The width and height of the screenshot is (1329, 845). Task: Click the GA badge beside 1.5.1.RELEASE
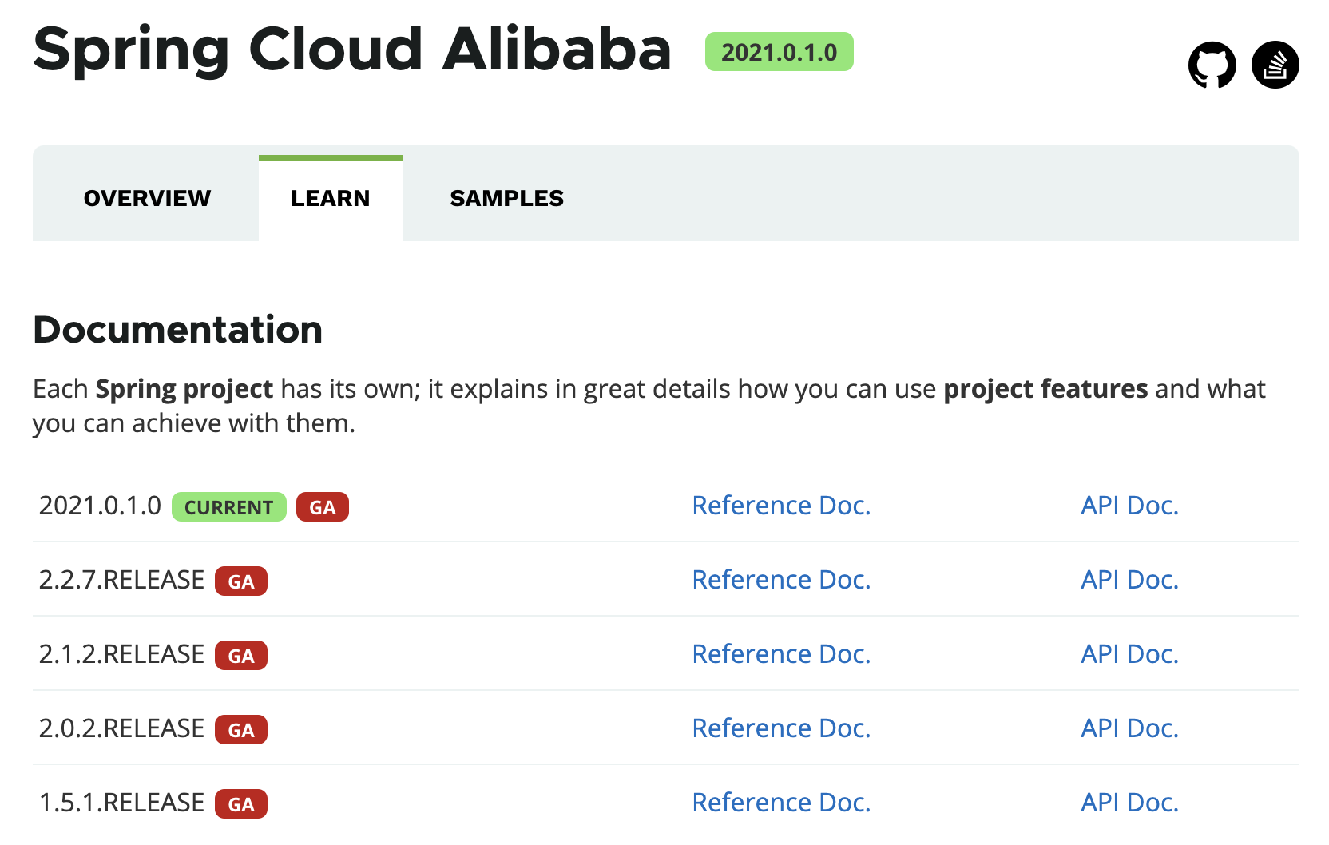click(240, 804)
